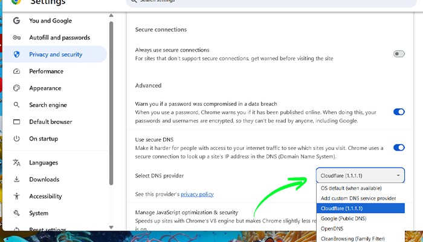Choose Add custom DNS service provider
Image resolution: width=423 pixels, height=242 pixels.
click(x=360, y=198)
